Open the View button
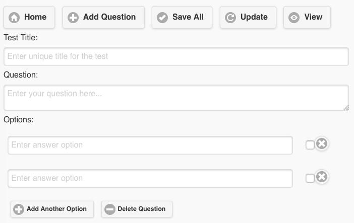This screenshot has height=223, width=354. coord(307,17)
